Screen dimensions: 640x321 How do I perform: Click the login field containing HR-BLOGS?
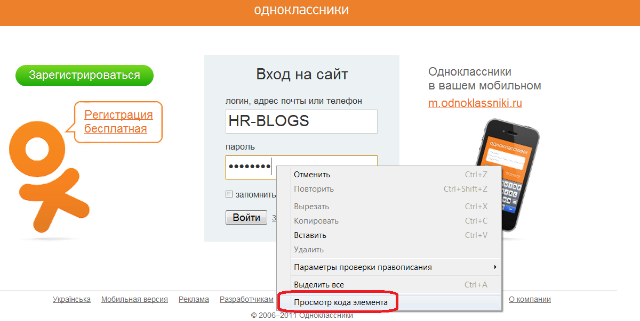pos(301,121)
